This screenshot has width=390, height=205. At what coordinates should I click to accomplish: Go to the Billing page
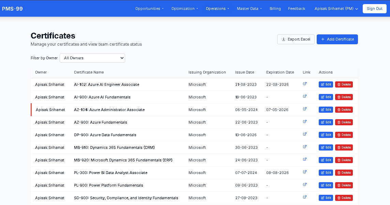(275, 9)
